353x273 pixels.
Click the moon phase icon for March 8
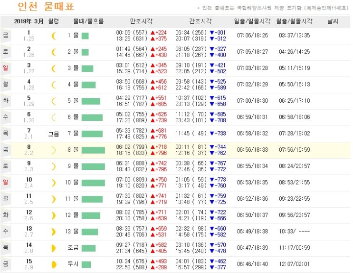pyautogui.click(x=54, y=150)
